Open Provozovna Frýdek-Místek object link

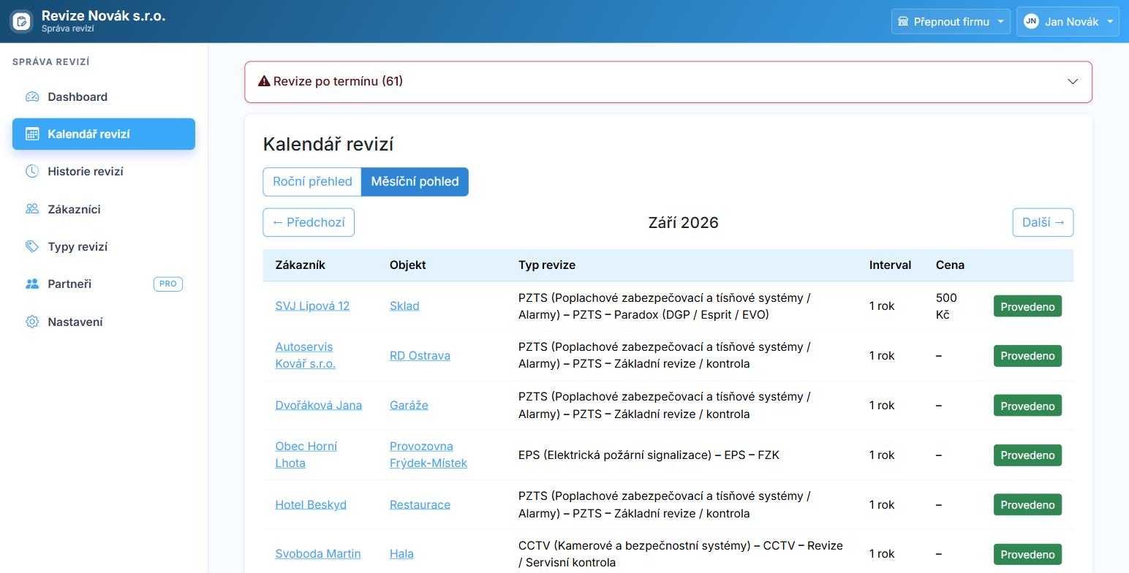pyautogui.click(x=428, y=455)
